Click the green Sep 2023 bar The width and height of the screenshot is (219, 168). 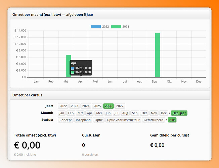pyautogui.click(x=157, y=55)
